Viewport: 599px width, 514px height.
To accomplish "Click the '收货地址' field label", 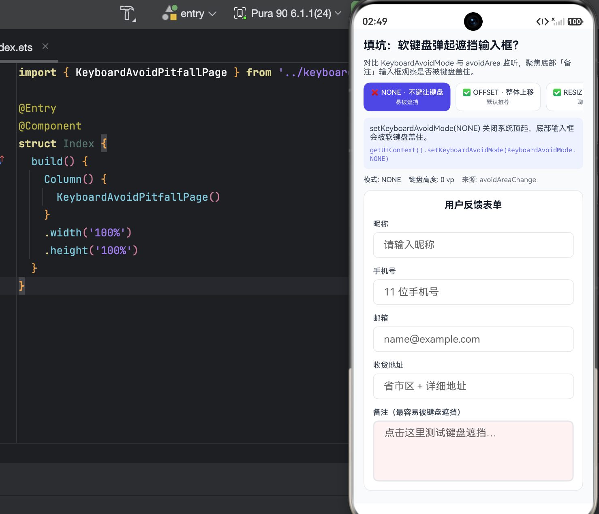I will (x=388, y=365).
